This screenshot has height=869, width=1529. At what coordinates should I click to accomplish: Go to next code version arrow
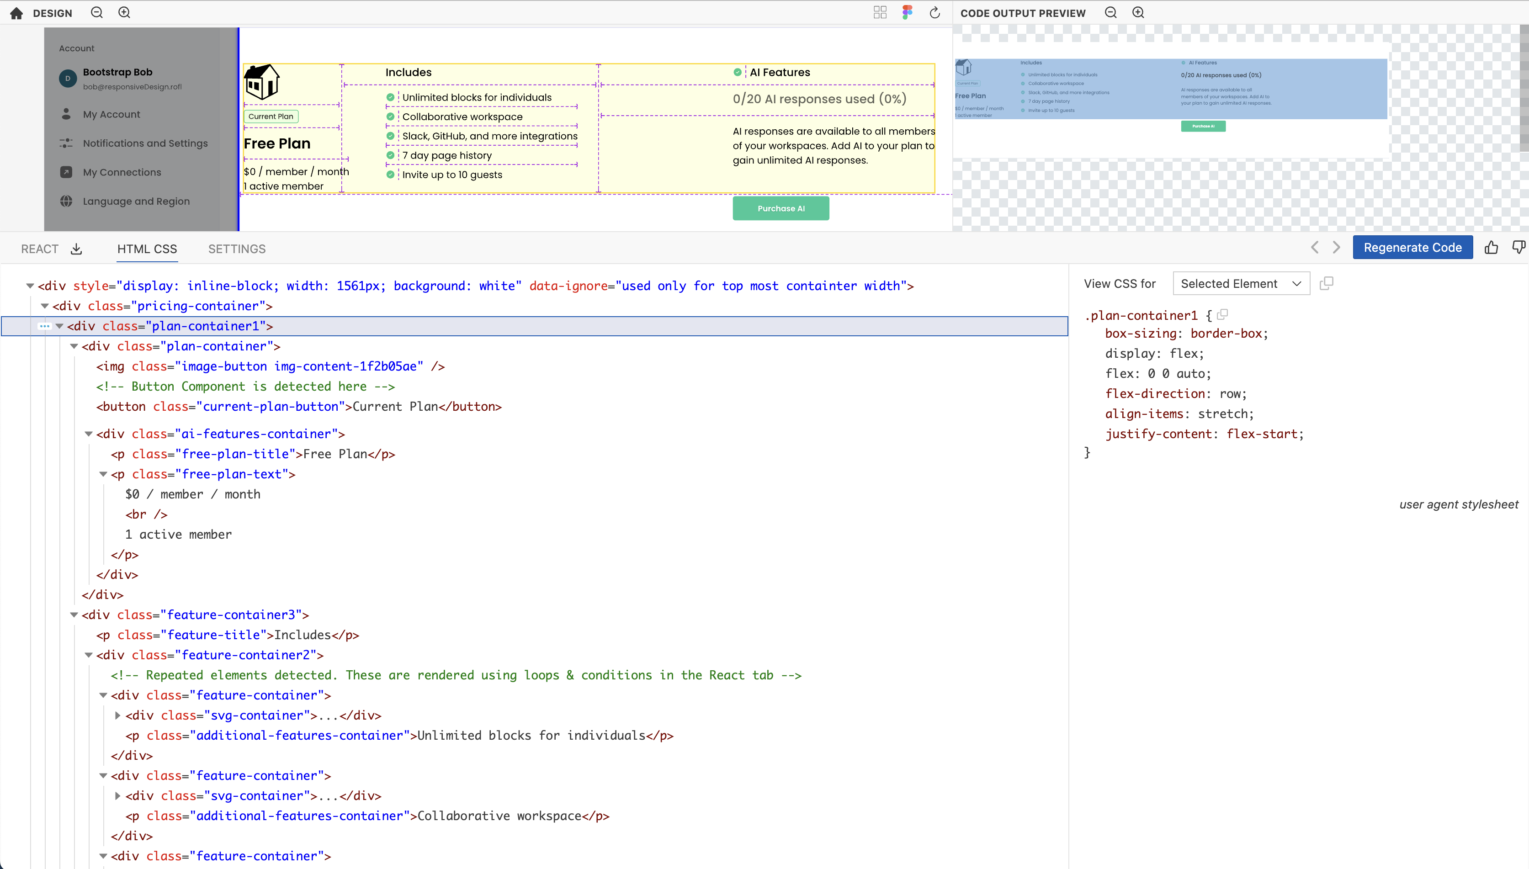click(x=1337, y=248)
